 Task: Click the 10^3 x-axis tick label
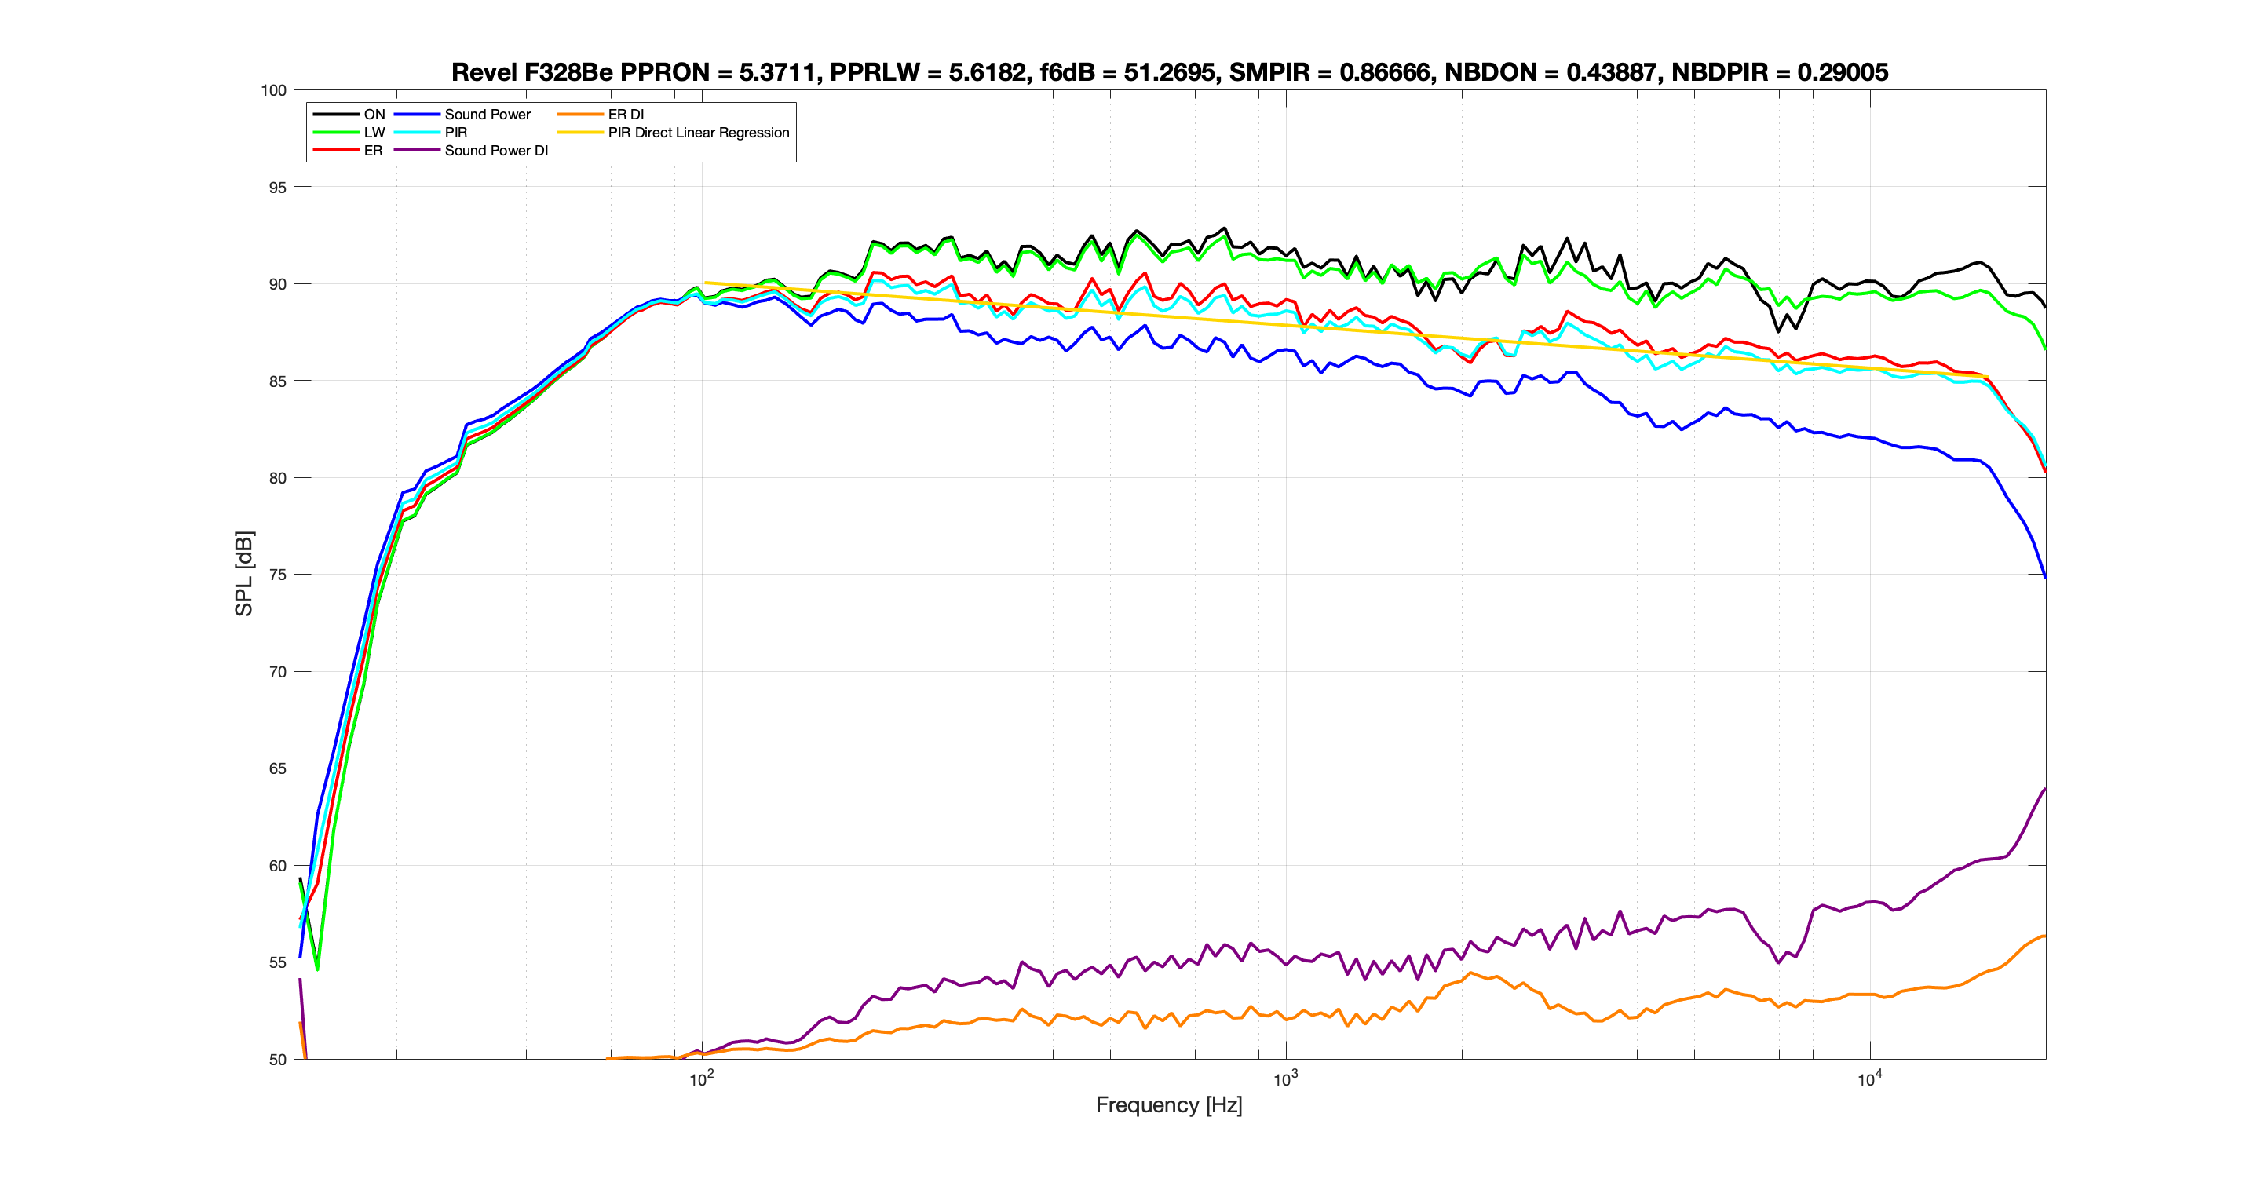[x=1286, y=1079]
